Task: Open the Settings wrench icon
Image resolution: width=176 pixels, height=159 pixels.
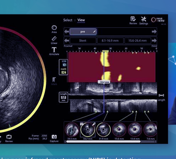Action: (x=144, y=21)
